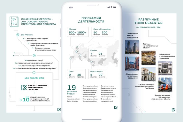Select the Sochi marker on the map
Screen dimensions: 183x122
coord(70,58)
